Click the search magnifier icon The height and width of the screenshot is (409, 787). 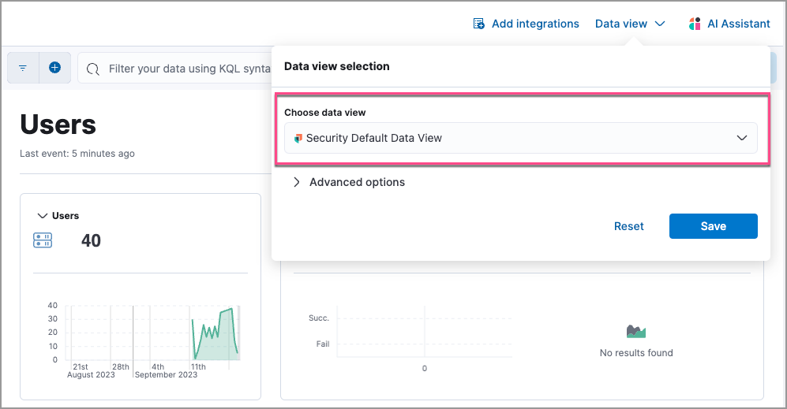coord(93,69)
